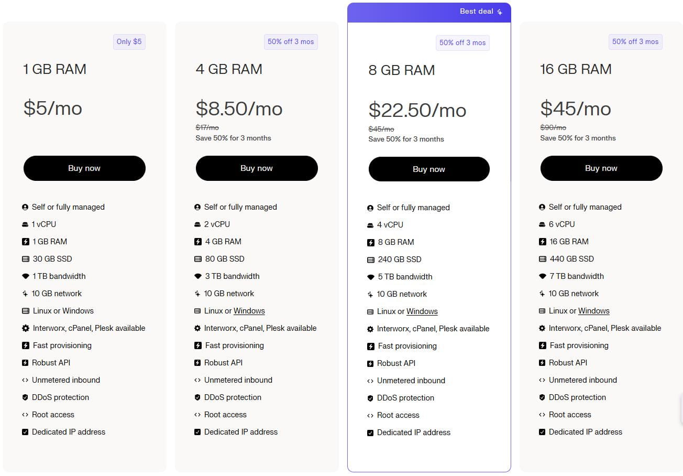Screen dimensions: 683x476
Task: Open the Windows link in 4 GB plan
Action: tap(249, 311)
